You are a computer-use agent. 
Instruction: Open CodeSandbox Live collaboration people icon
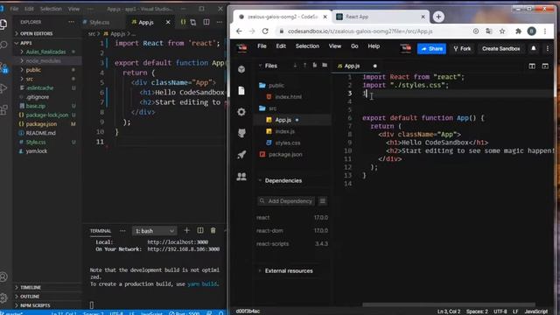click(x=241, y=177)
